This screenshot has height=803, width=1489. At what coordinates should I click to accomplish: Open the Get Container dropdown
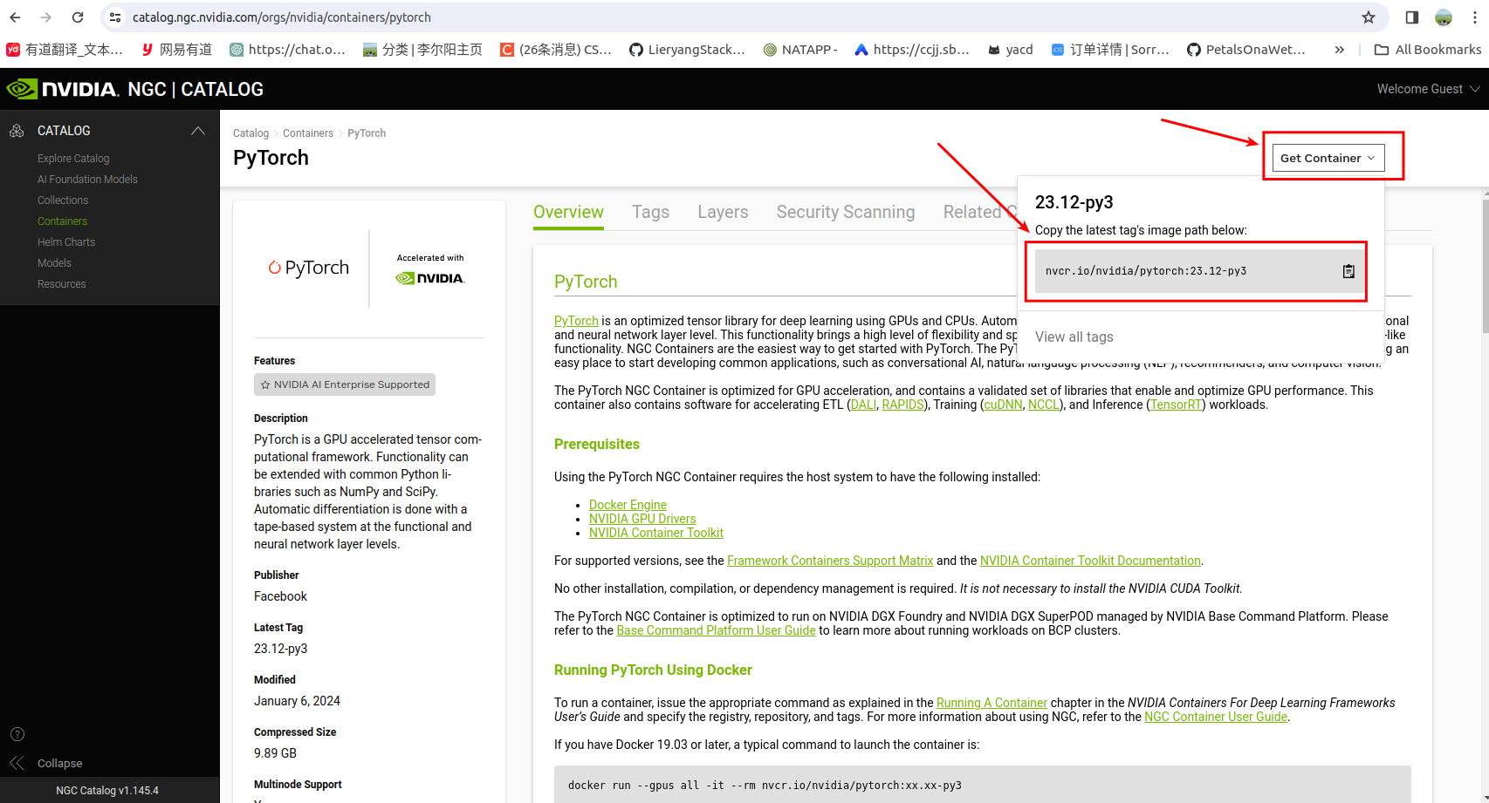[1328, 158]
